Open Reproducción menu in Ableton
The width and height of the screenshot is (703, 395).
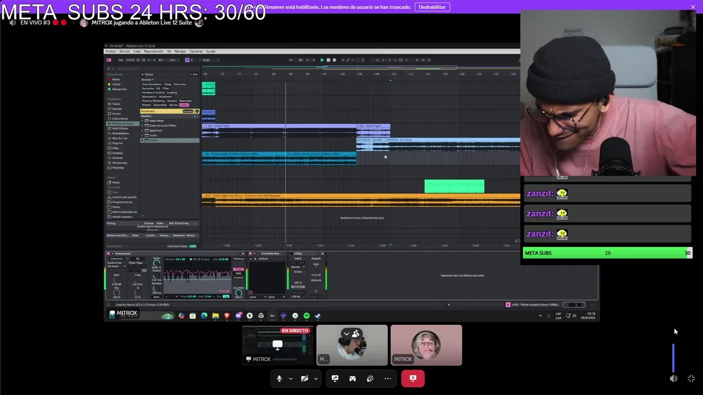[x=154, y=52]
